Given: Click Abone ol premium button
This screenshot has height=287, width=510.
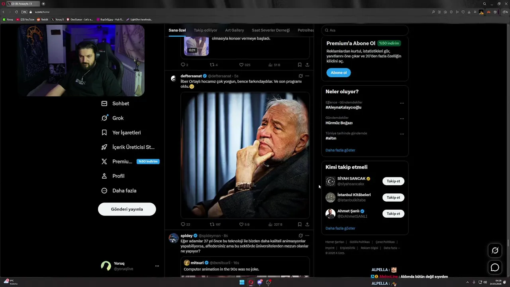Looking at the screenshot, I should (x=339, y=73).
